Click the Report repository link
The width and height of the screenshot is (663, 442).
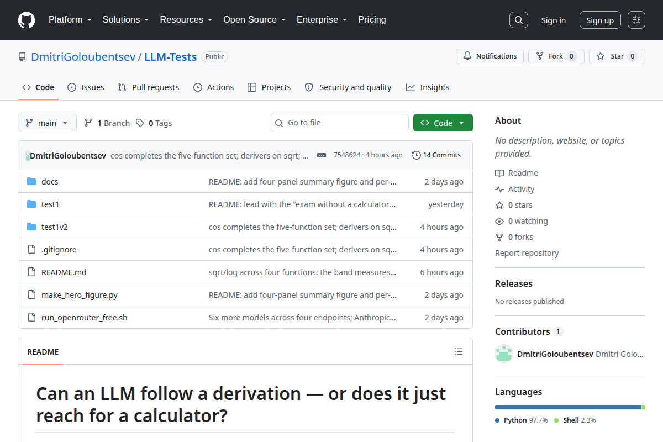[x=527, y=253]
